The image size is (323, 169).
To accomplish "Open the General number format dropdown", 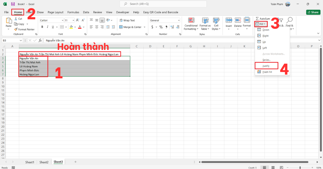I will click(179, 20).
